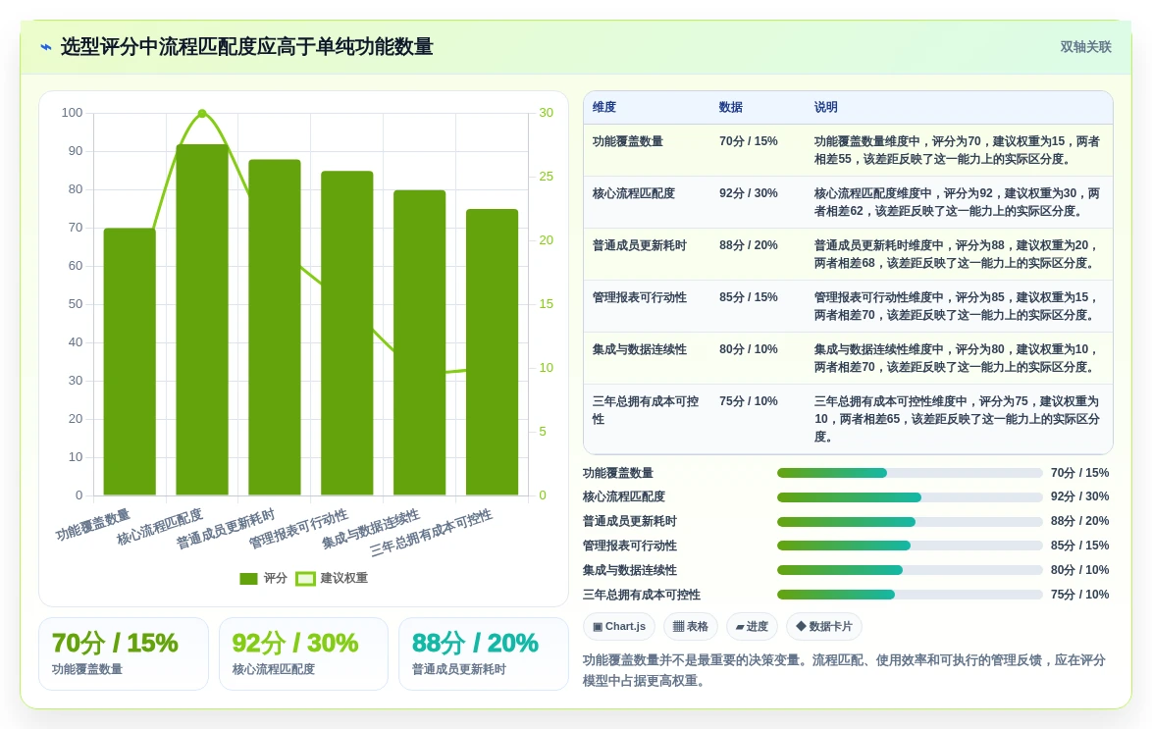
Task: Click the 核心流程匹配度 bar in the chart
Action: [x=202, y=320]
